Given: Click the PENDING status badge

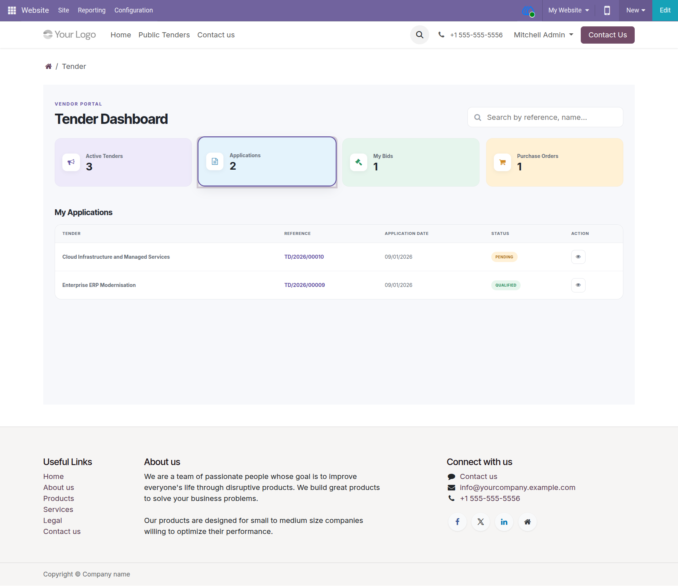Looking at the screenshot, I should coord(504,257).
